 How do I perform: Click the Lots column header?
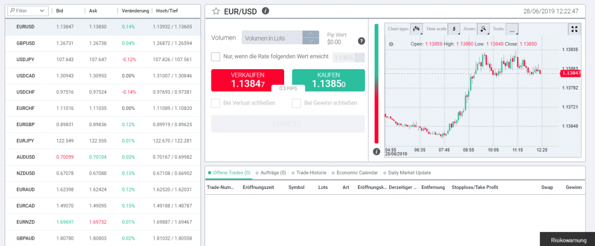pos(323,187)
